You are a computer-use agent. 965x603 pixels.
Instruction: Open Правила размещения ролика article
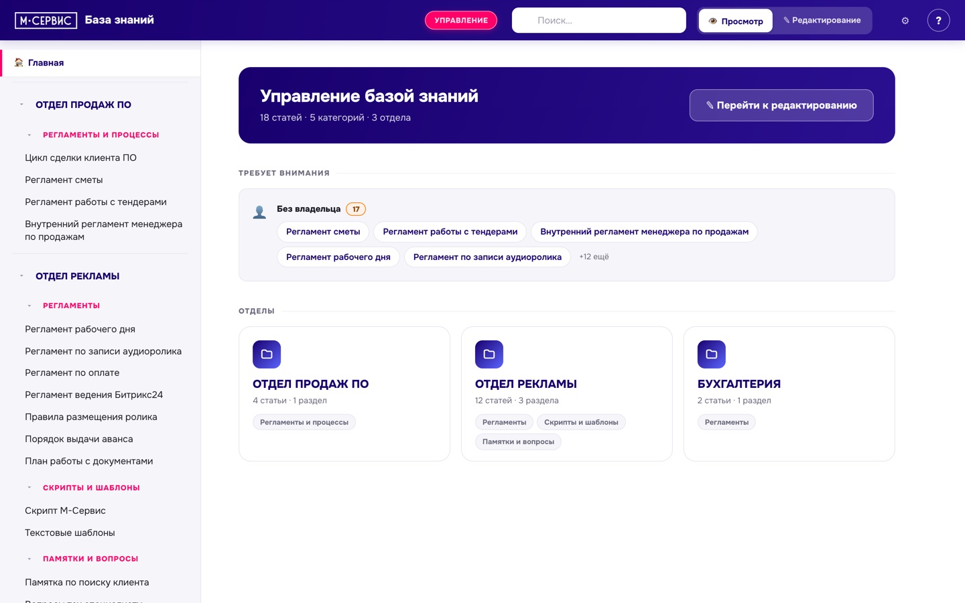[x=91, y=417]
